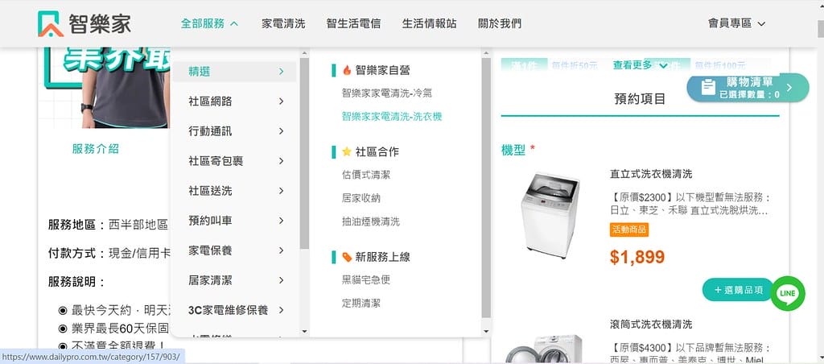Click the 機型 field label

513,151
